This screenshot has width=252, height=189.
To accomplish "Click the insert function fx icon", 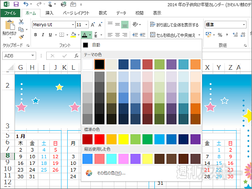I will [77, 56].
